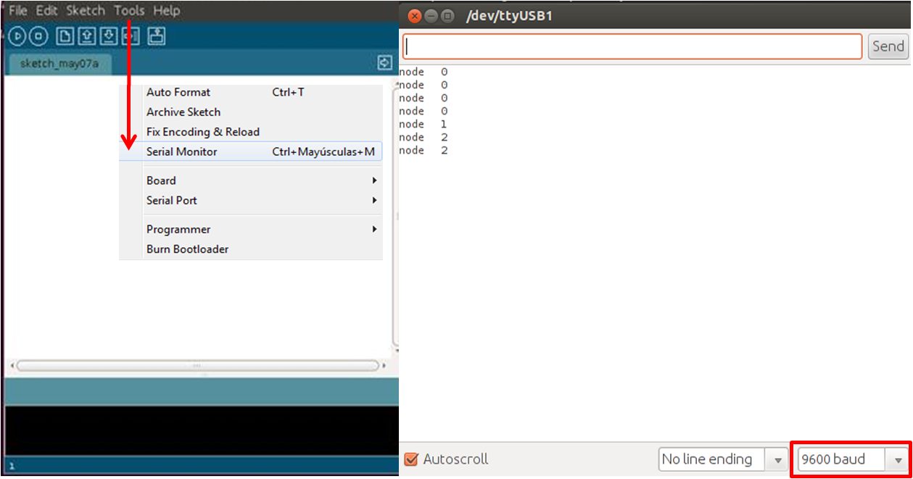Viewport: 913px width, 479px height.
Task: Open the No line ending dropdown
Action: [x=723, y=459]
